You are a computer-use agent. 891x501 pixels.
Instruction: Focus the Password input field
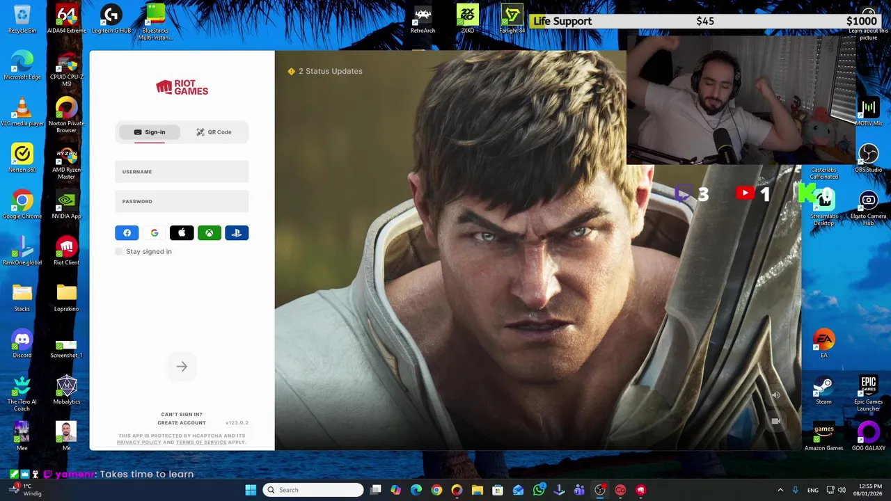tap(182, 202)
